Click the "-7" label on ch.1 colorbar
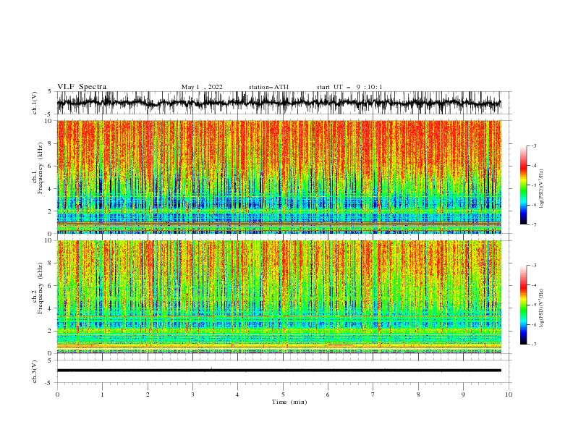 (x=534, y=224)
